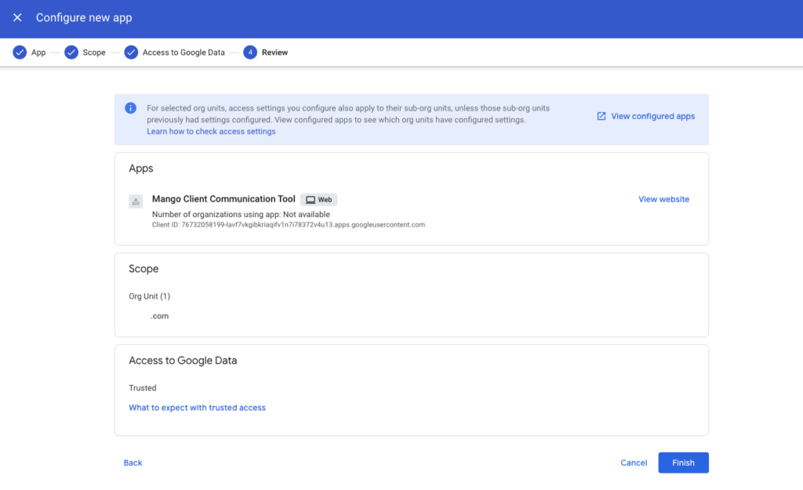Click the Trusted access value
The width and height of the screenshot is (803, 490).
tap(143, 388)
